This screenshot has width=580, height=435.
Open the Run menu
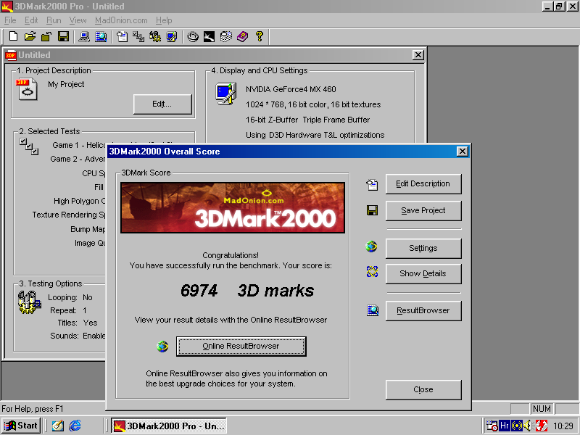click(x=54, y=20)
